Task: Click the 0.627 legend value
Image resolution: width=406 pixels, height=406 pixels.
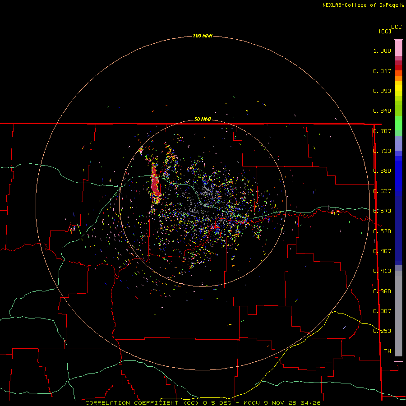Action: [x=382, y=191]
